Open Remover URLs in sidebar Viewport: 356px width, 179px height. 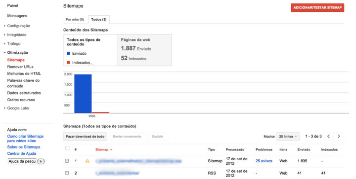coord(20,67)
